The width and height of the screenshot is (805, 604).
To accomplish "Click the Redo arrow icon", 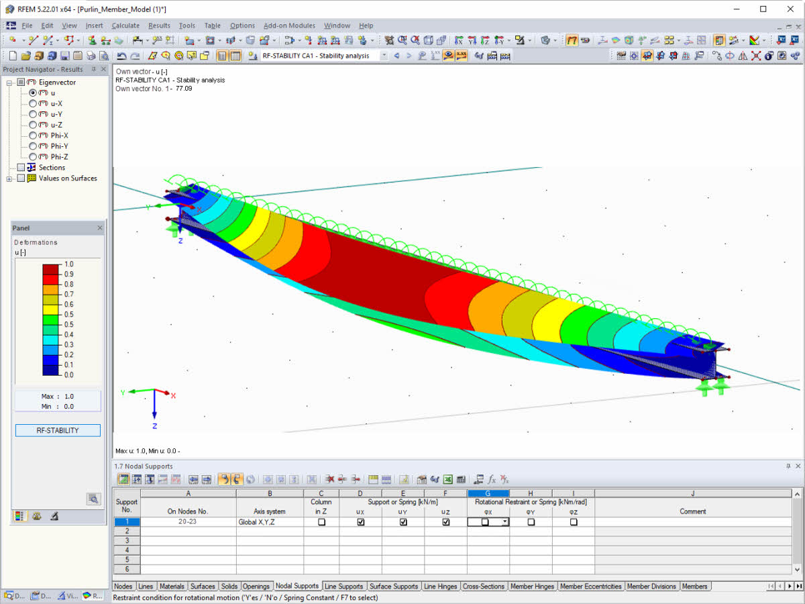I will (x=135, y=56).
